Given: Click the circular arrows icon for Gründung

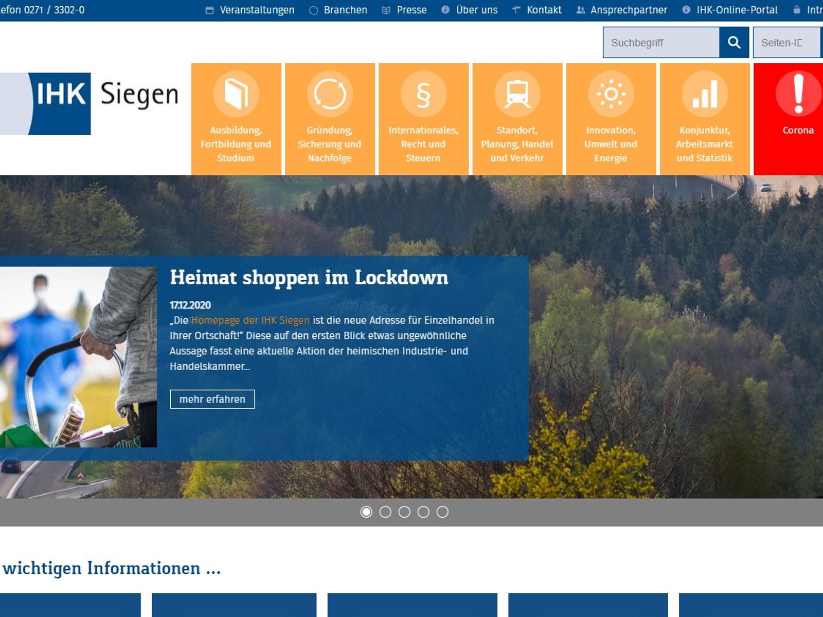Looking at the screenshot, I should 330,94.
